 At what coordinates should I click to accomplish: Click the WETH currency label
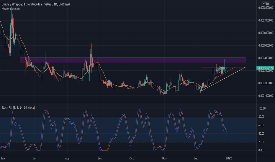point(266,4)
